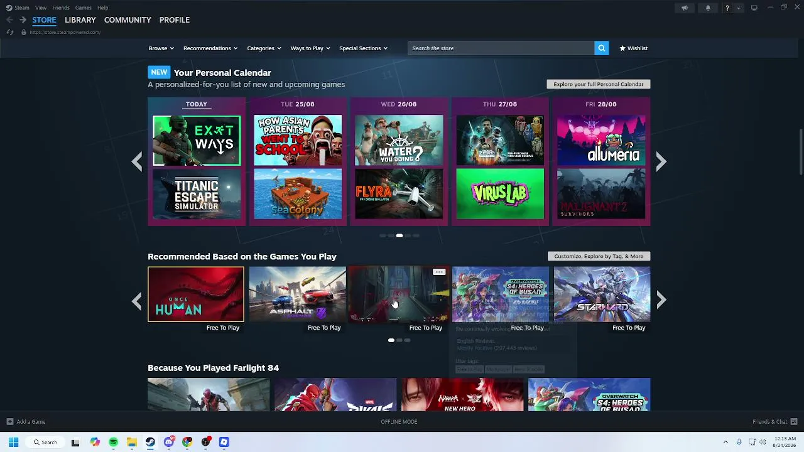The width and height of the screenshot is (804, 452).
Task: Open Friends & Chat text button
Action: [769, 422]
